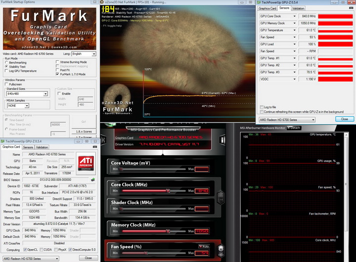Click the Go! button in FurMark
Image resolution: width=356 pixels, height=262 pixels.
coord(84,122)
